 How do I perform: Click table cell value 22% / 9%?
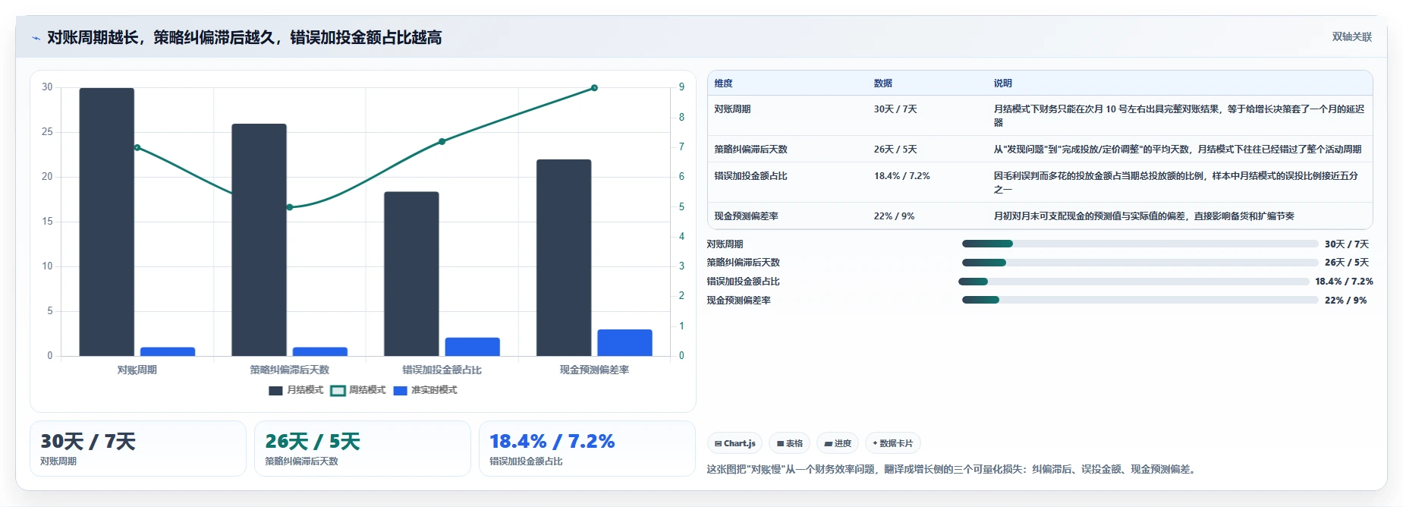coord(894,216)
